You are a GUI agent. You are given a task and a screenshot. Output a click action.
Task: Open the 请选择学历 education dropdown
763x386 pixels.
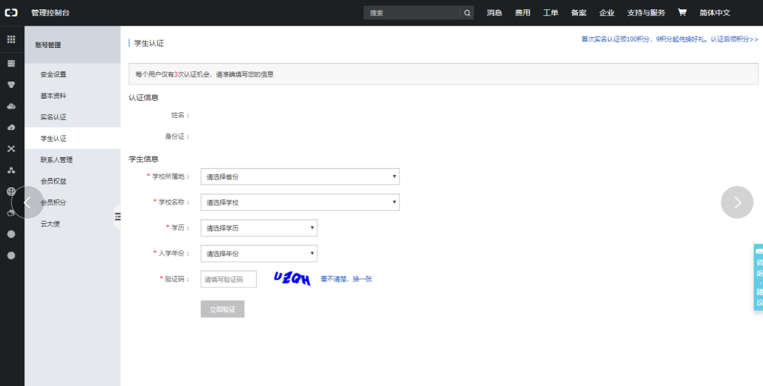pos(259,228)
